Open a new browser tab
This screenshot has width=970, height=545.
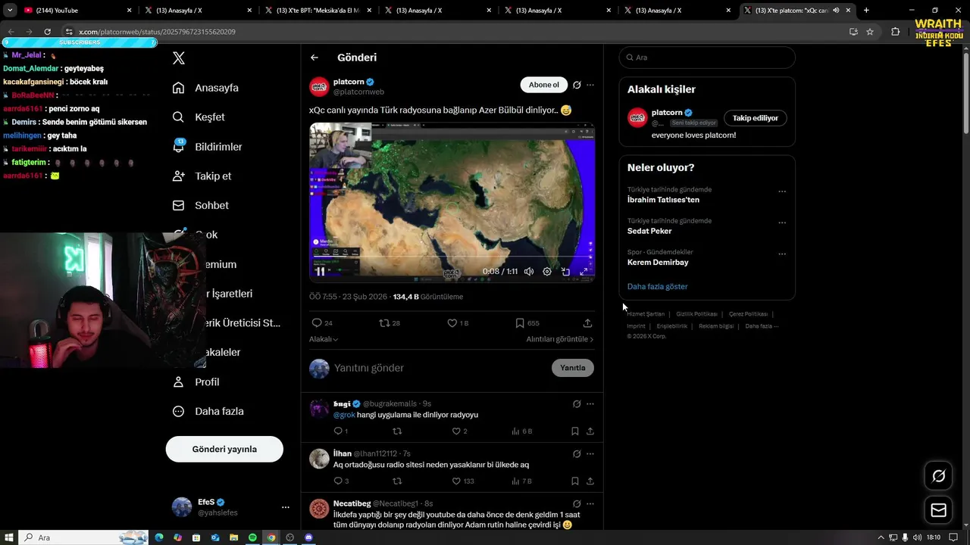[x=866, y=11]
